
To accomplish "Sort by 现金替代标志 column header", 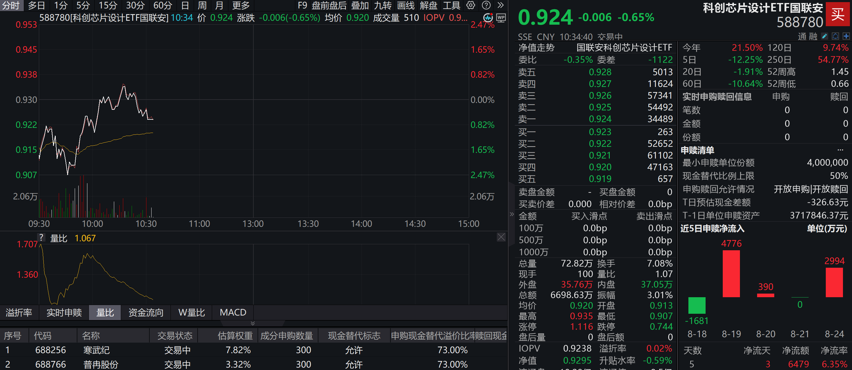I will [x=354, y=336].
